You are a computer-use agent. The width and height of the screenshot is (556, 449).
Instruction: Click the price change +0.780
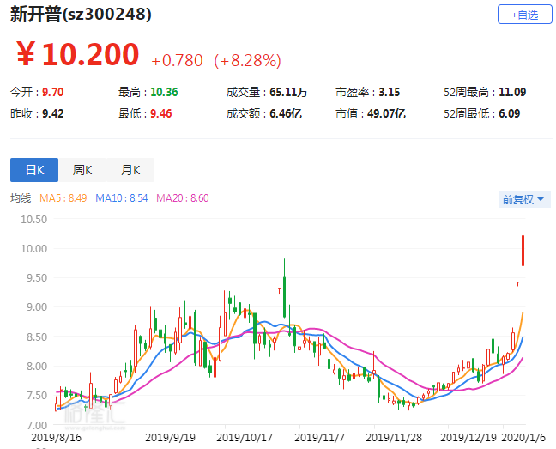click(x=177, y=61)
